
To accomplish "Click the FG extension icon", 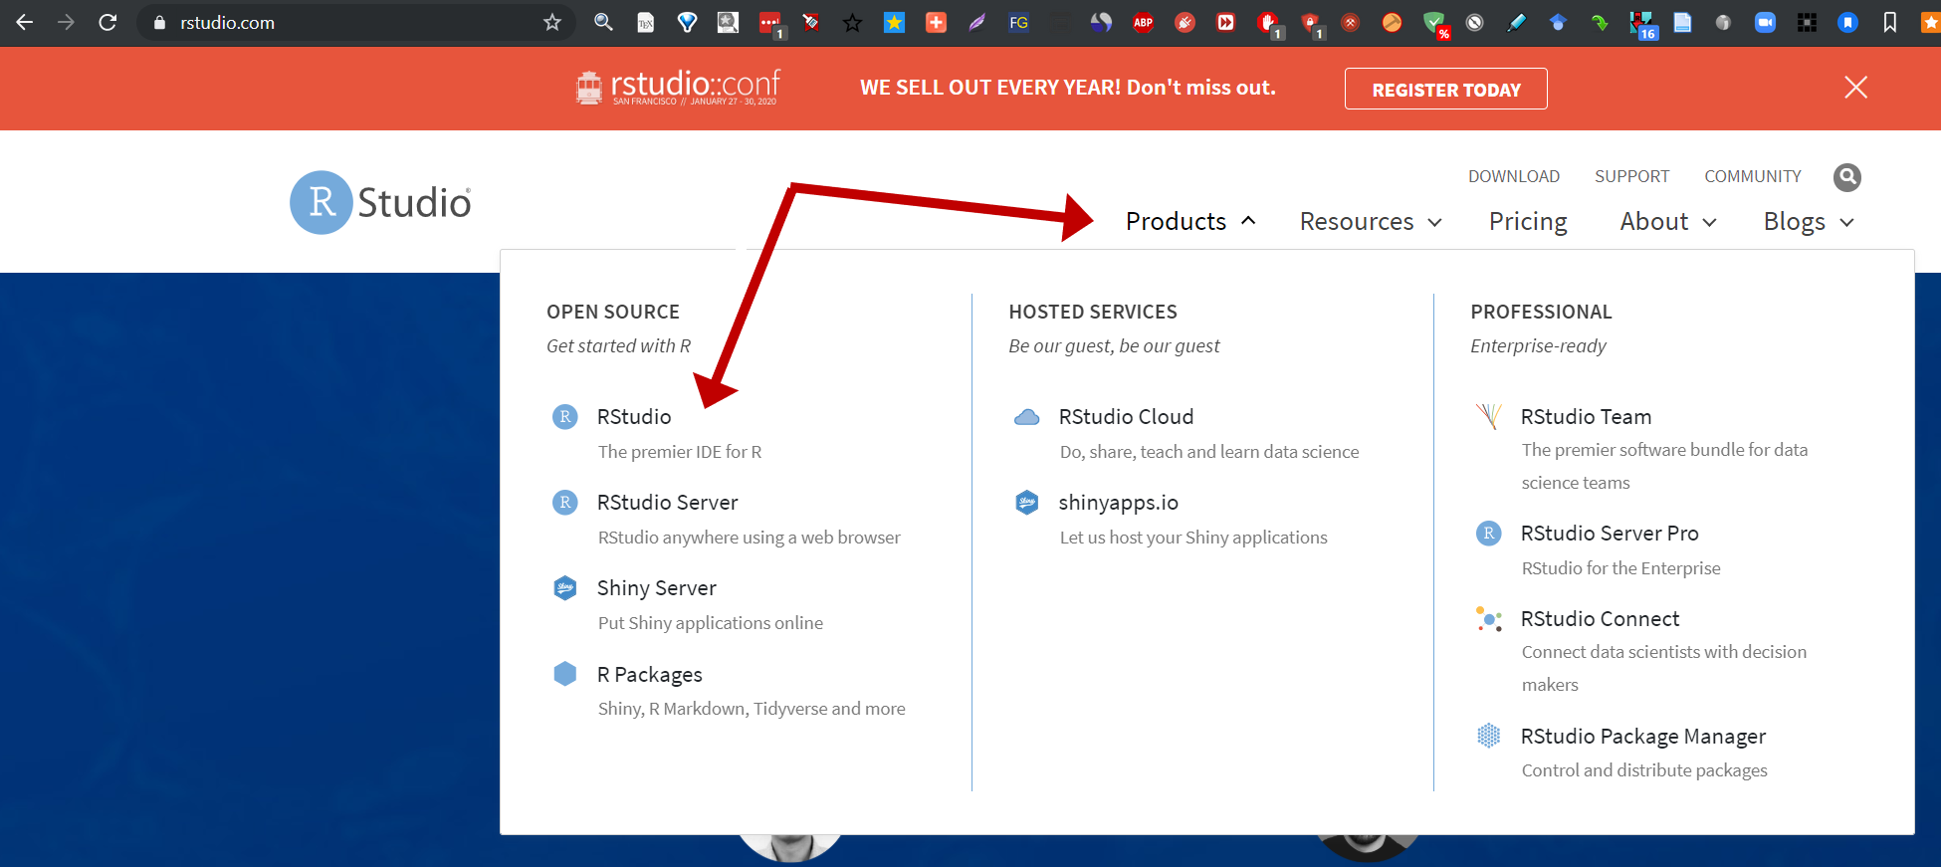I will (x=1018, y=22).
